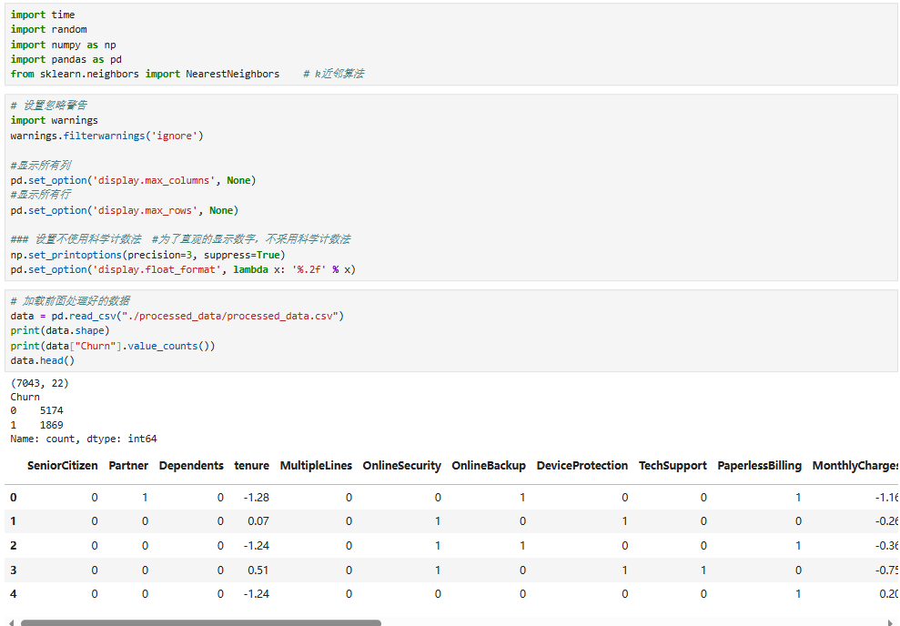Click the print(data.shape) line
Image resolution: width=900 pixels, height=626 pixels.
click(60, 331)
